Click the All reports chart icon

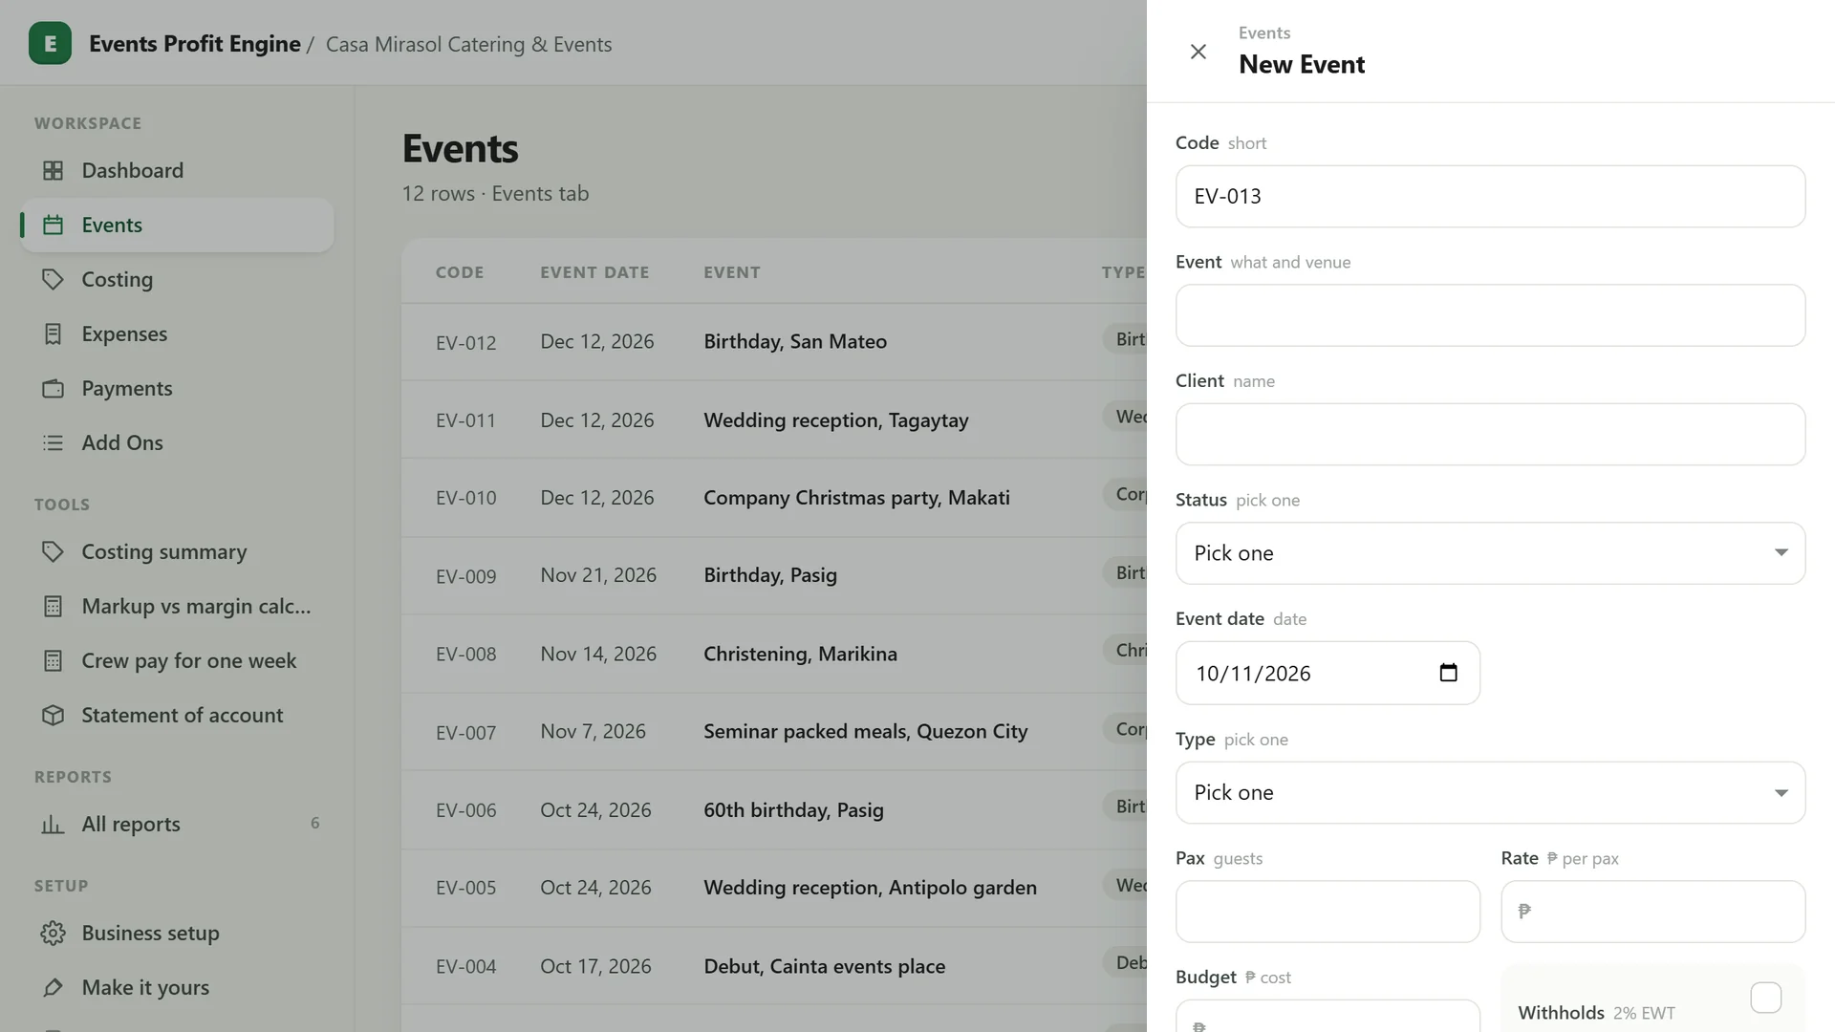click(54, 824)
